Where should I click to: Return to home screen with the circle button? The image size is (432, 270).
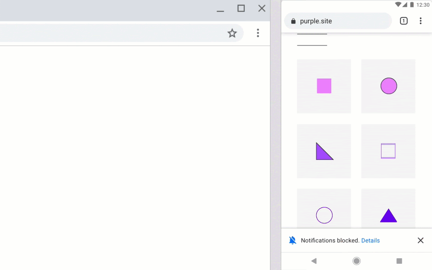coord(356,261)
